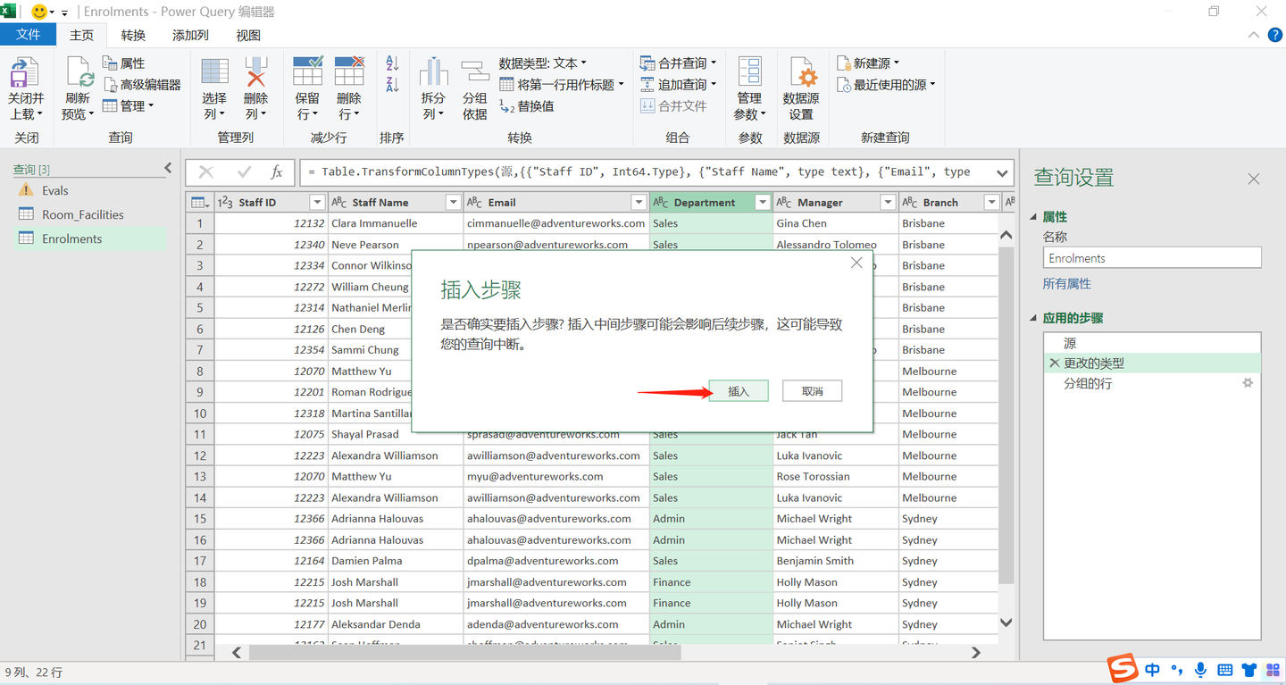Select the 选择列 (Choose Columns) icon
The image size is (1286, 685).
pyautogui.click(x=213, y=87)
